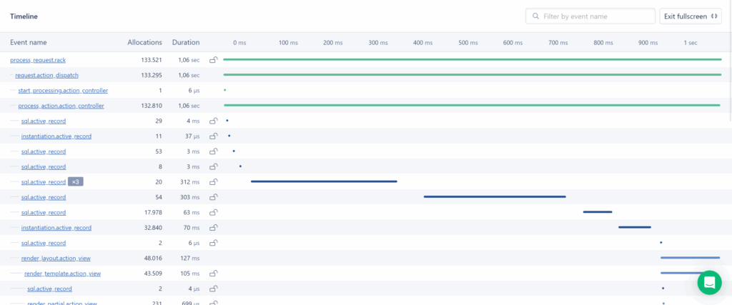The width and height of the screenshot is (732, 305).
Task: Click the 127 ms duration value
Action: [189, 258]
